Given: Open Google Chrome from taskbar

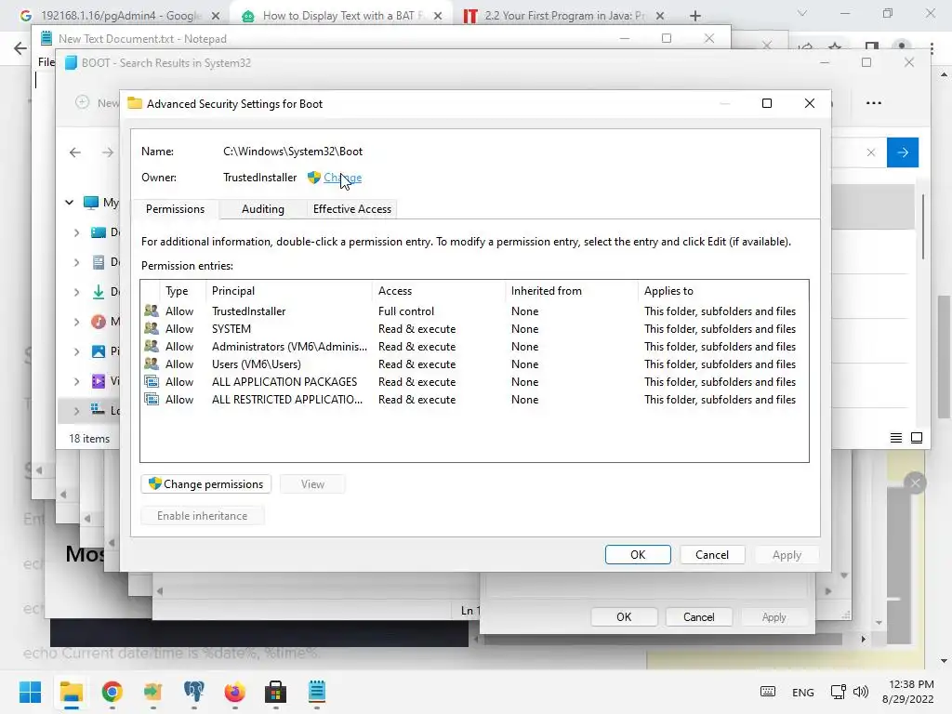Looking at the screenshot, I should click(x=112, y=692).
